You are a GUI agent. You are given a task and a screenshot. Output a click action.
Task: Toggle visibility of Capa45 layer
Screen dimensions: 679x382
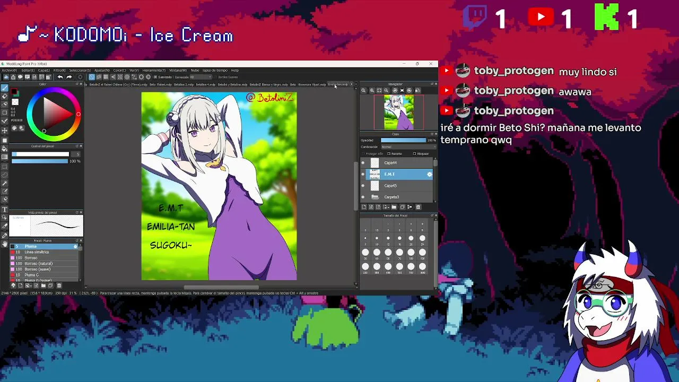tap(363, 186)
